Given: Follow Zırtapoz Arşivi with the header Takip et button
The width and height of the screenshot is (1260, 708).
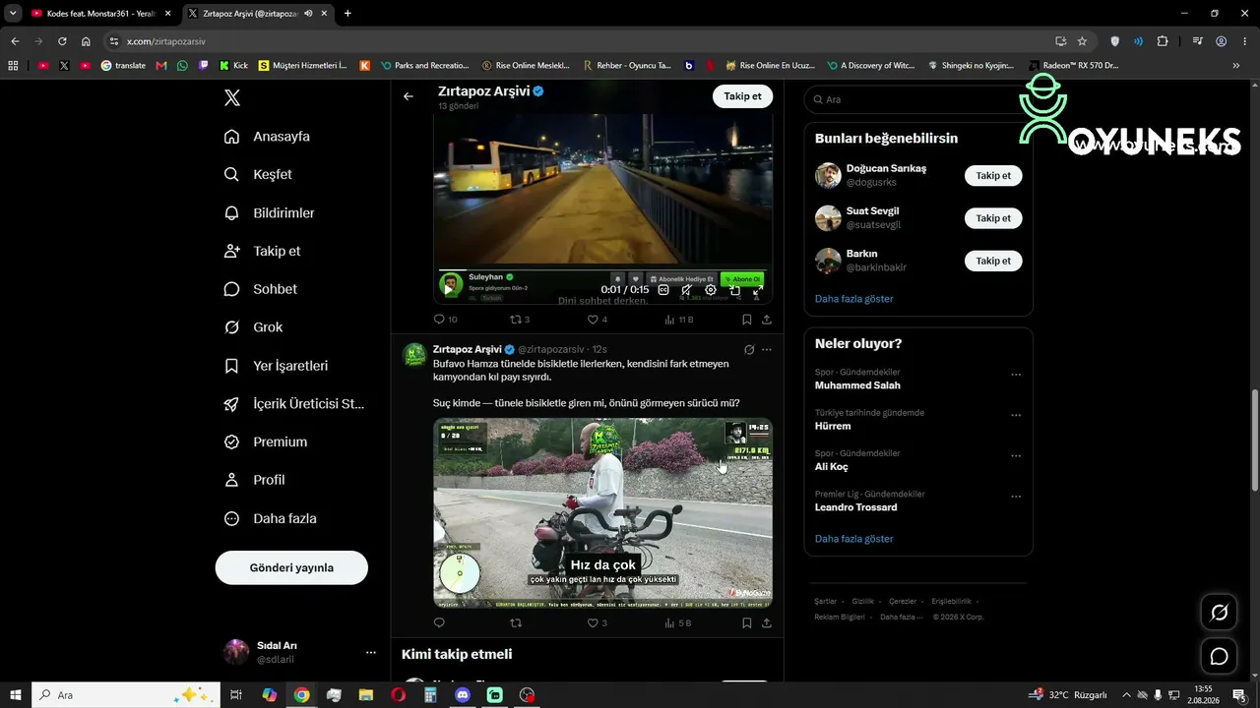Looking at the screenshot, I should (742, 96).
